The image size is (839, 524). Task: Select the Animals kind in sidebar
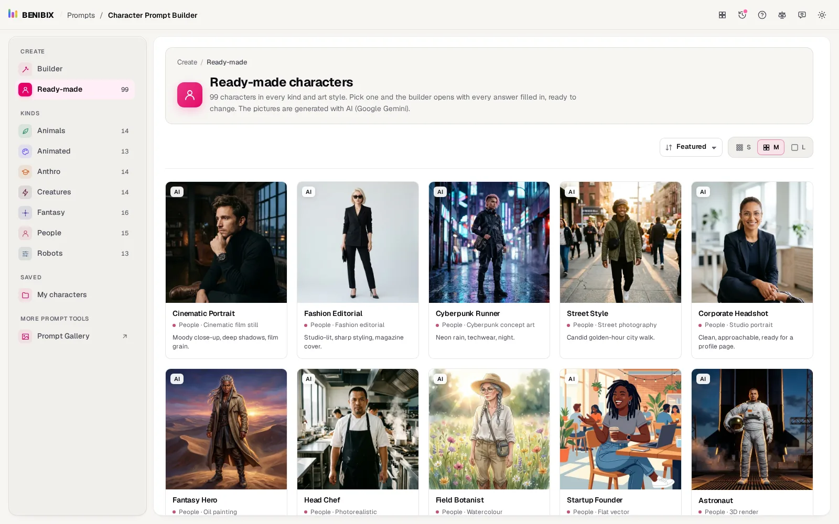coord(77,130)
